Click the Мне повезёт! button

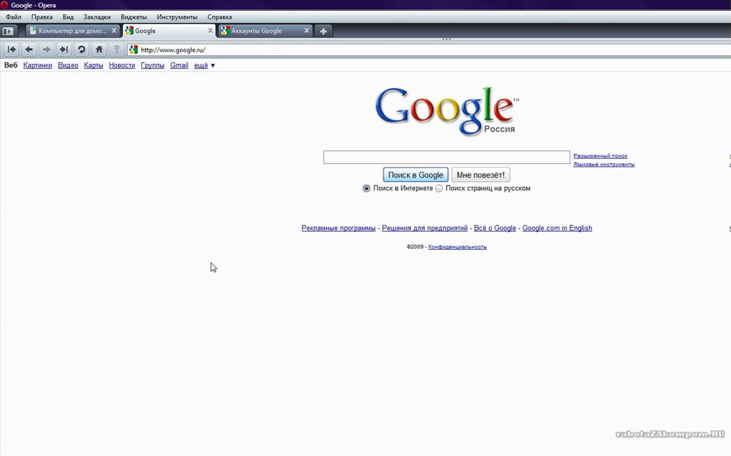point(481,175)
